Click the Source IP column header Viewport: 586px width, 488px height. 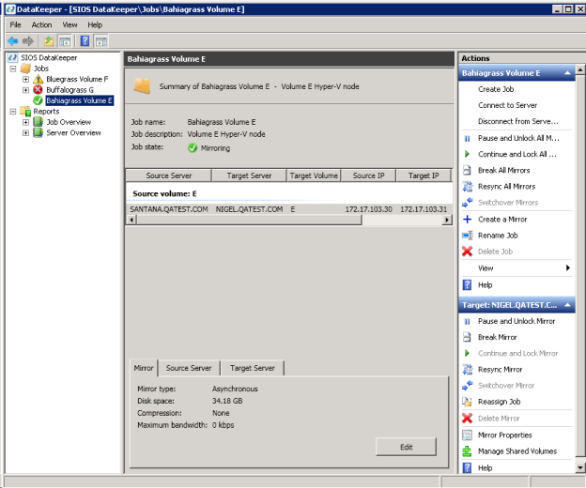pos(368,175)
